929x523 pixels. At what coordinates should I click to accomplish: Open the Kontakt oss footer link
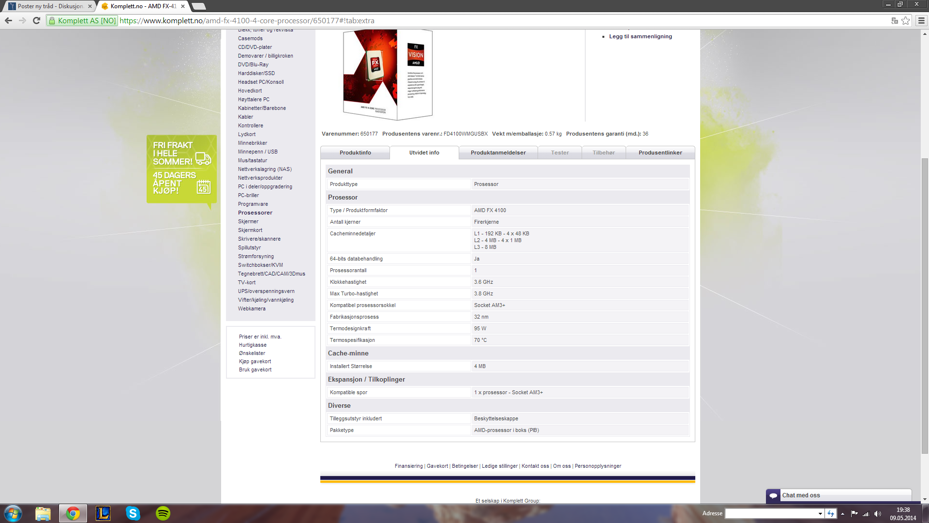click(535, 466)
